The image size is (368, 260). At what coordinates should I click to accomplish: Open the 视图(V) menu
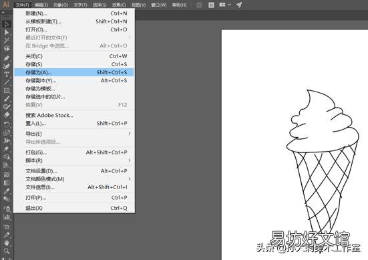click(138, 5)
